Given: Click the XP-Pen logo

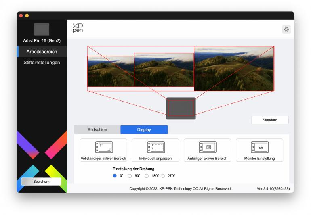Looking at the screenshot, I should point(78,28).
